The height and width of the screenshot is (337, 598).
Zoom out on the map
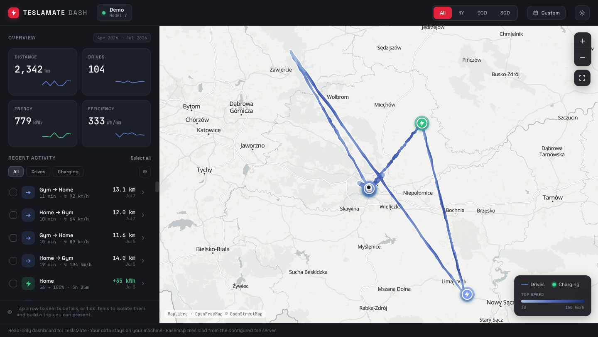tap(582, 58)
